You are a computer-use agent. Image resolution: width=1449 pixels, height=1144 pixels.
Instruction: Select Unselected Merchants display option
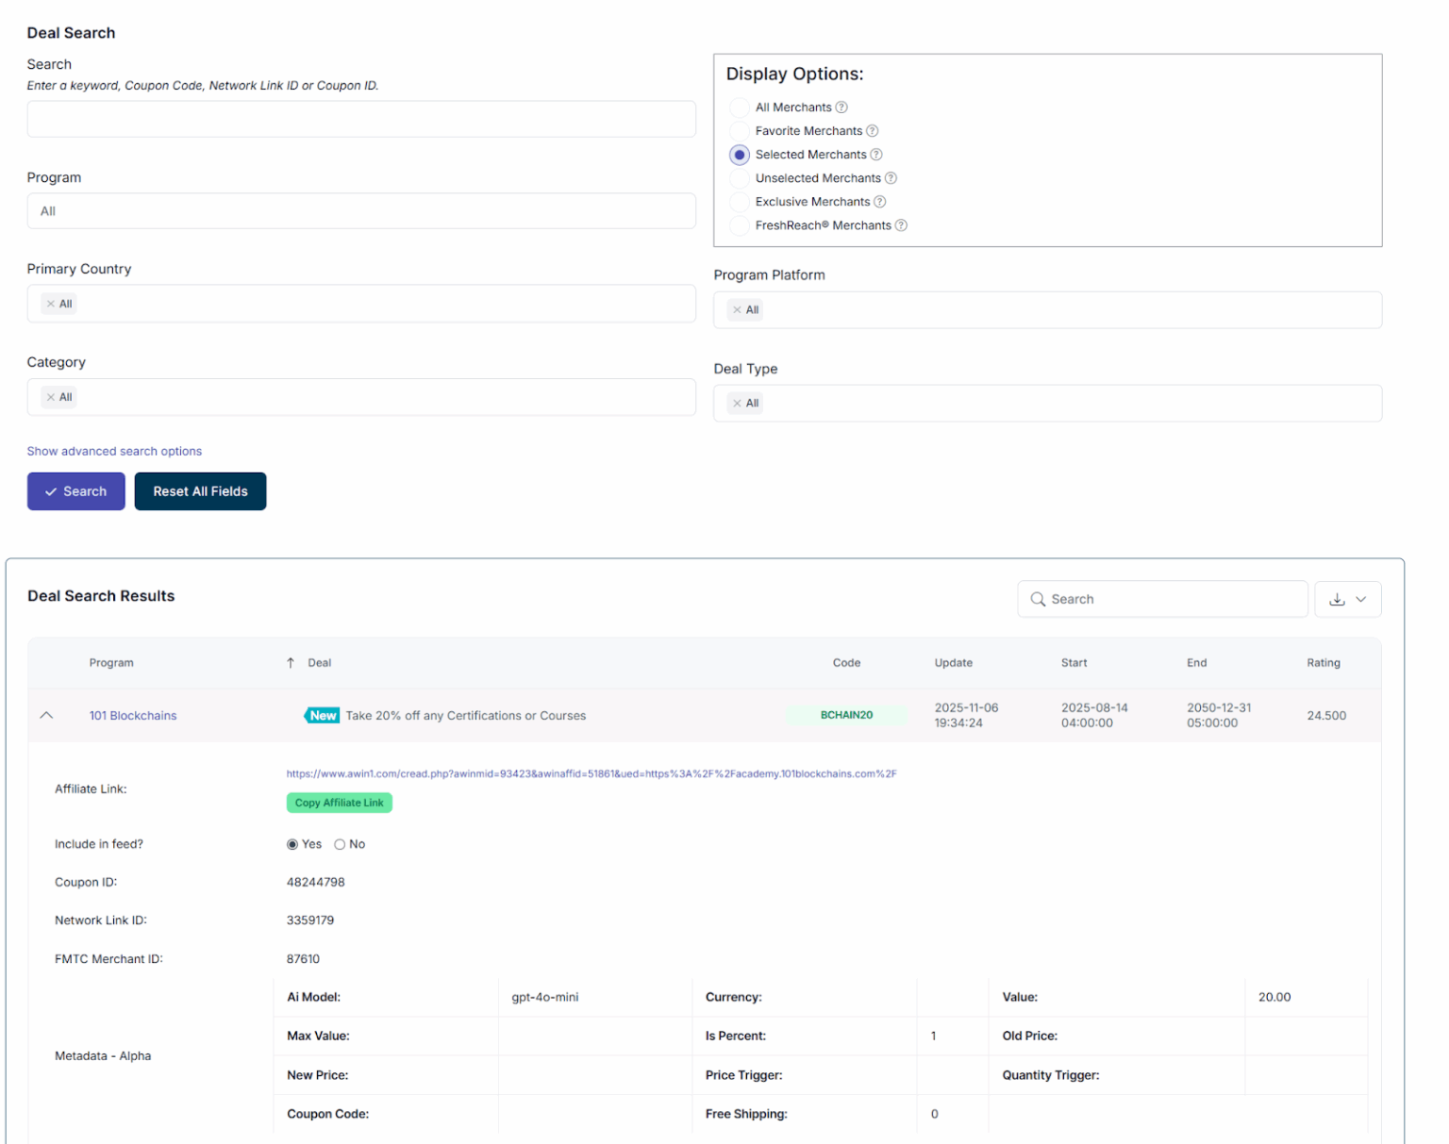(x=740, y=178)
